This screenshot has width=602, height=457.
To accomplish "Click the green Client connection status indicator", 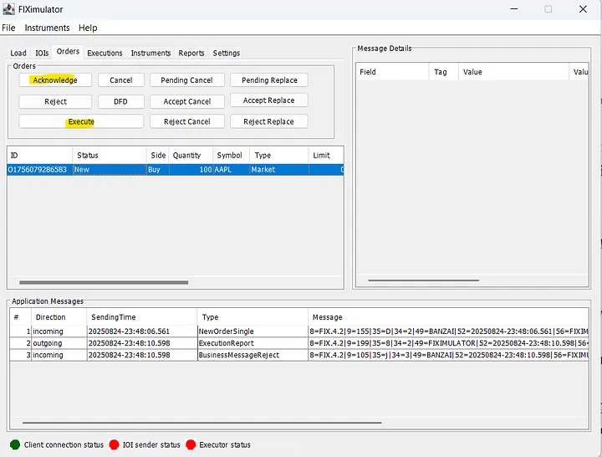I will click(x=15, y=444).
